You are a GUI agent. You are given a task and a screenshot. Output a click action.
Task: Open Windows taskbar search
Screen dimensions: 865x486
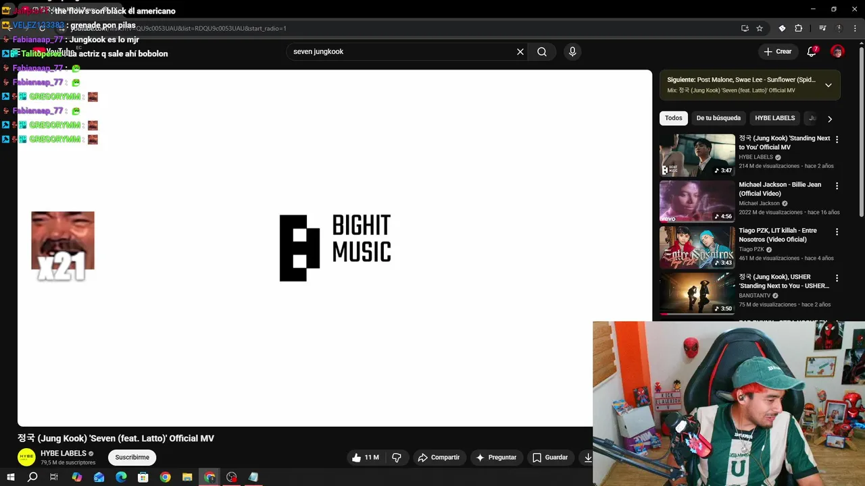(x=32, y=477)
